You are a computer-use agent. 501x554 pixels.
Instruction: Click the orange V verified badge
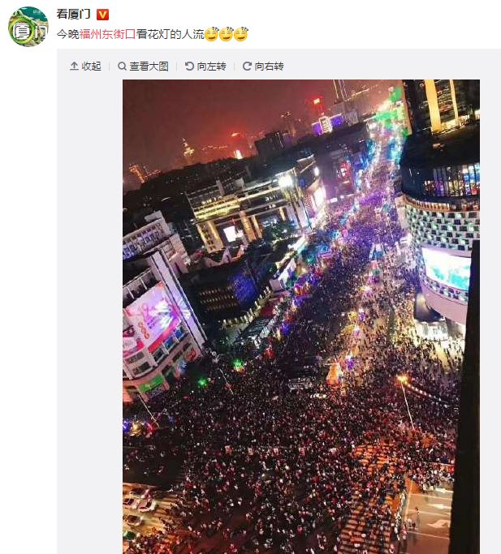102,15
